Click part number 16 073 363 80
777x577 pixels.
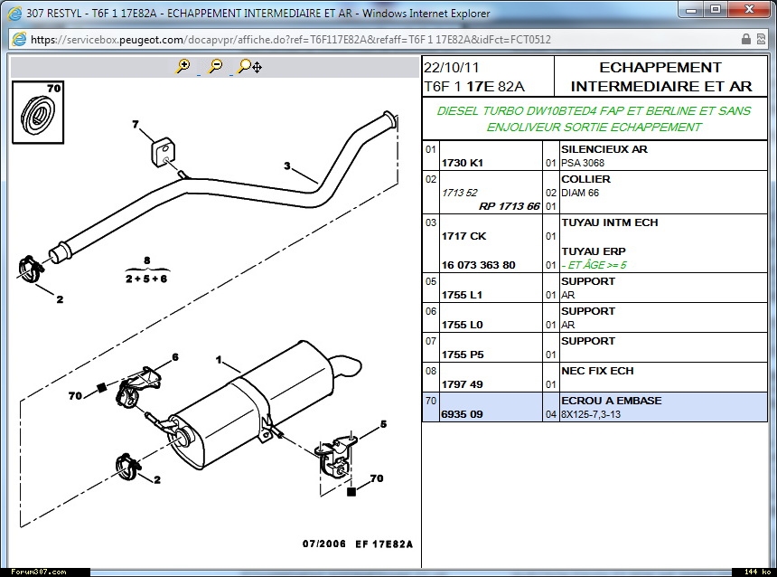[478, 265]
